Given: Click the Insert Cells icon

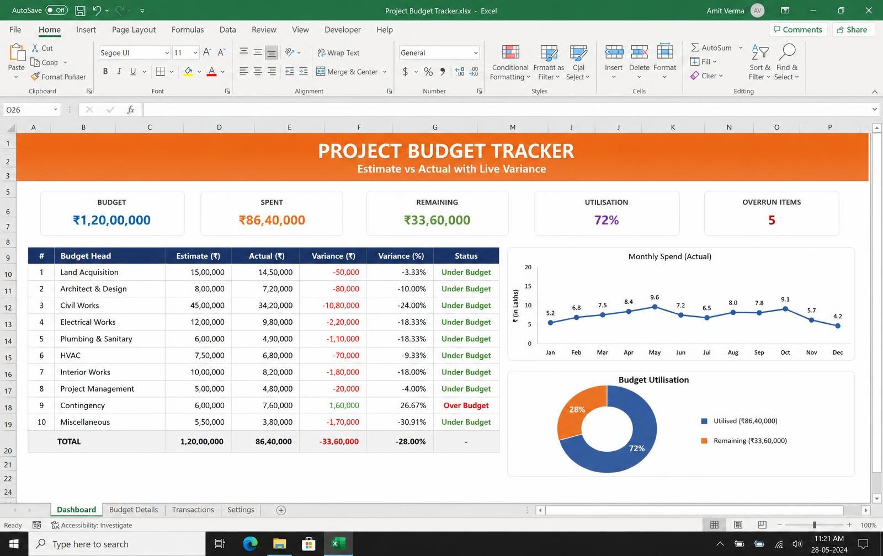Looking at the screenshot, I should [x=614, y=52].
